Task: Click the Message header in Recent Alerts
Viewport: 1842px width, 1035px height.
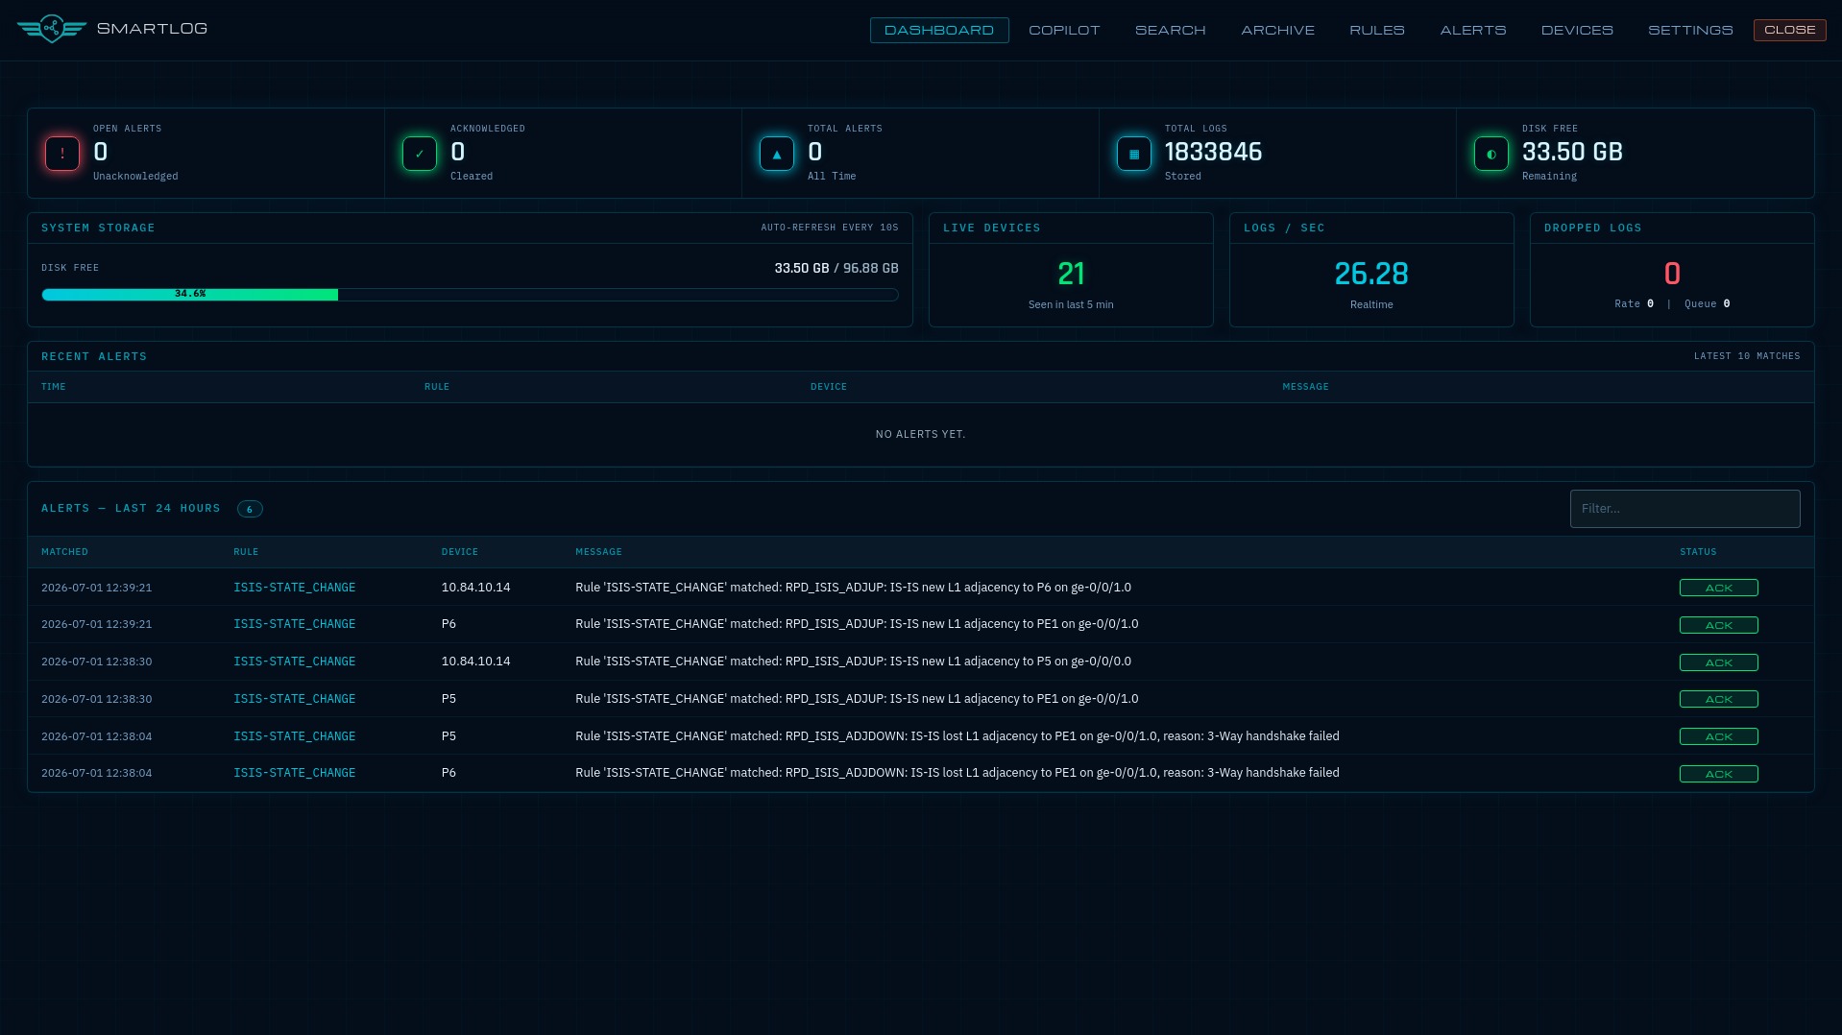Action: [1305, 387]
